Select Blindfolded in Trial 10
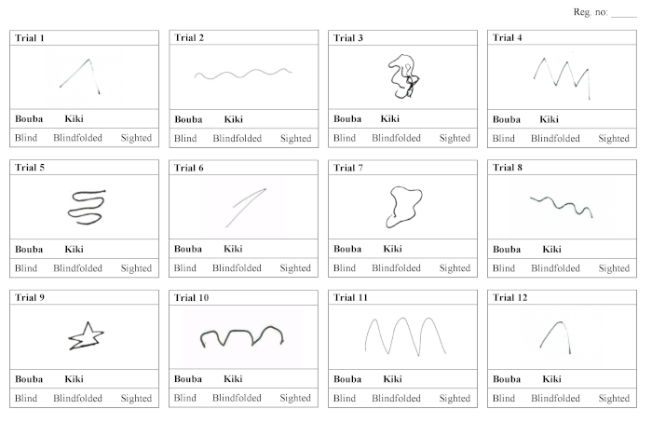The width and height of the screenshot is (652, 423). [x=238, y=399]
